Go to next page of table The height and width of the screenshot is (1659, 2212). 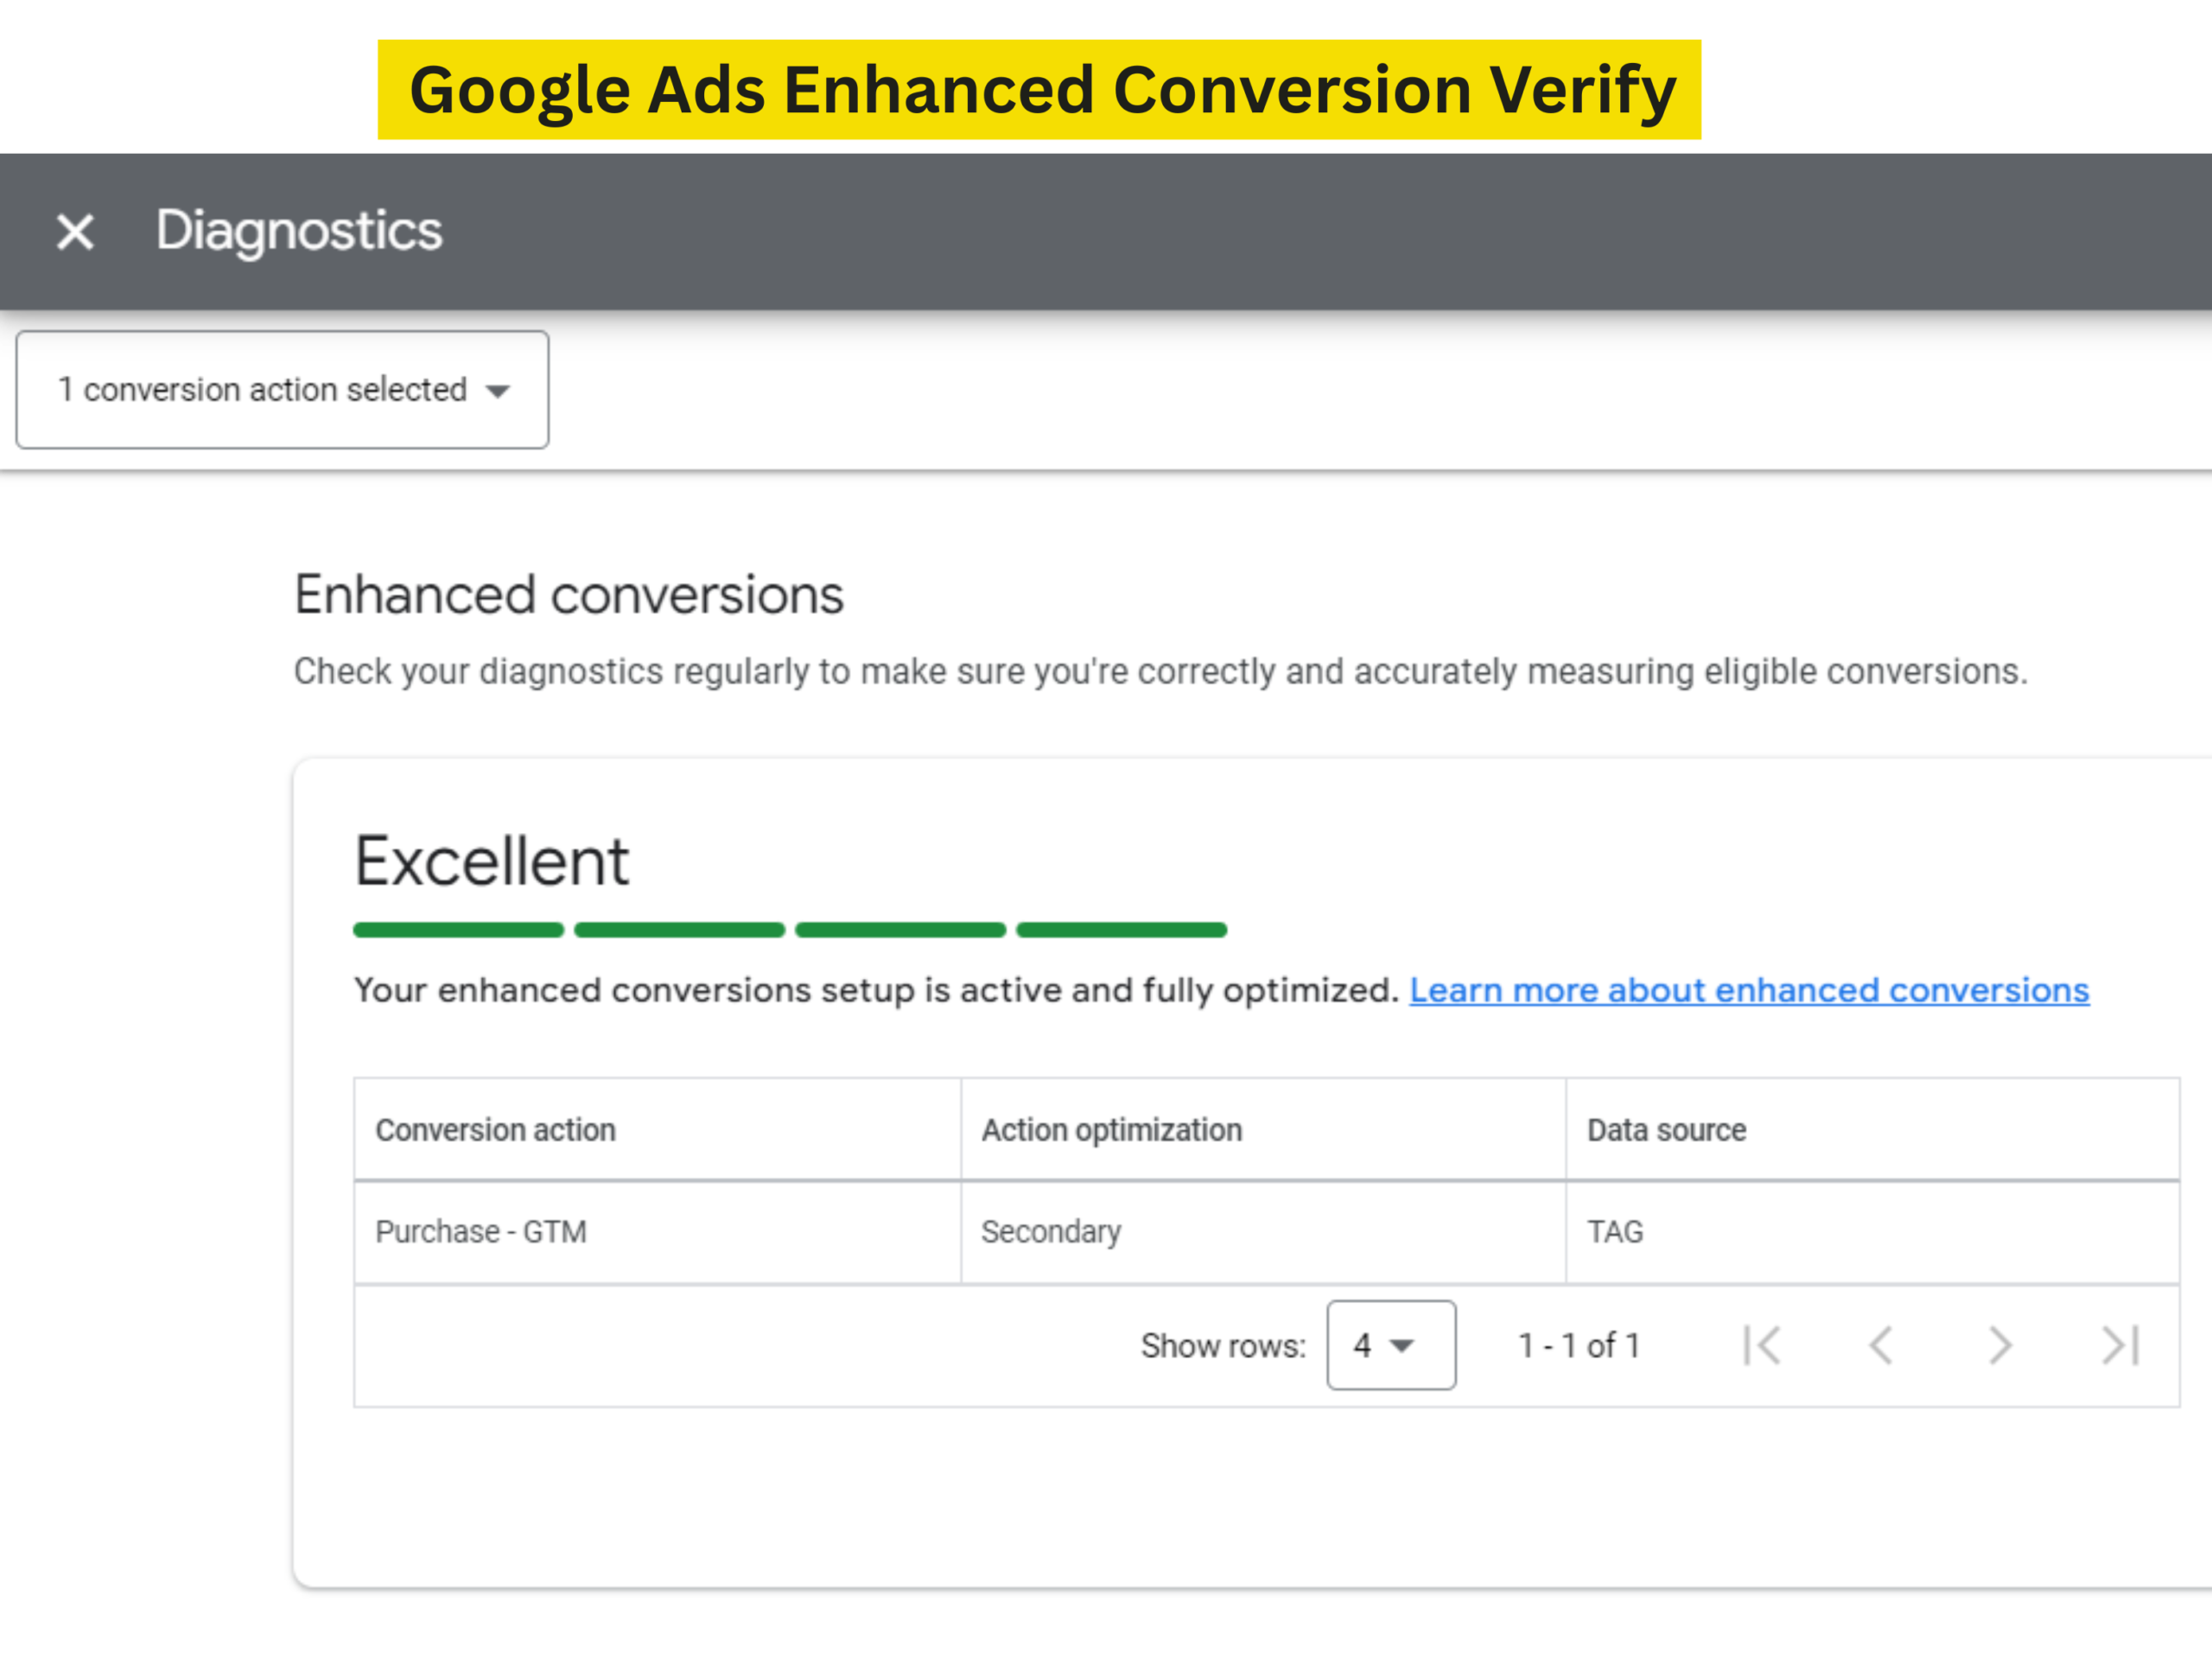[2000, 1345]
